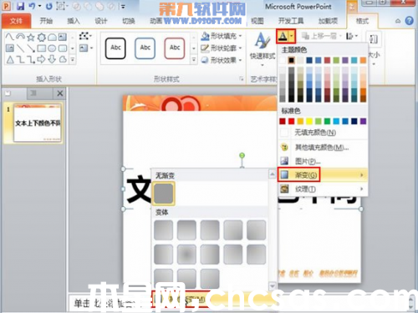Open the Text Fill dropdown arrow beside A
Image resolution: width=418 pixels, height=313 pixels.
[292, 36]
